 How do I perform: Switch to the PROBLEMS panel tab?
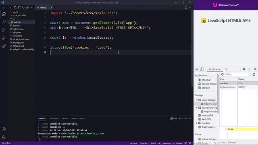pyautogui.click(x=54, y=118)
